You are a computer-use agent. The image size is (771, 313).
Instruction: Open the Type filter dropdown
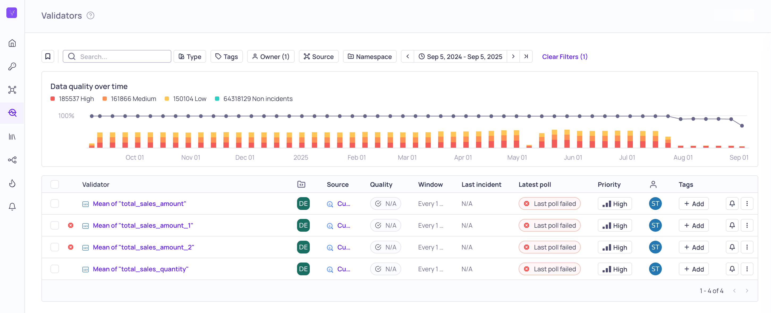point(190,56)
